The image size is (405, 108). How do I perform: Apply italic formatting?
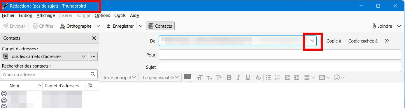click(x=239, y=77)
